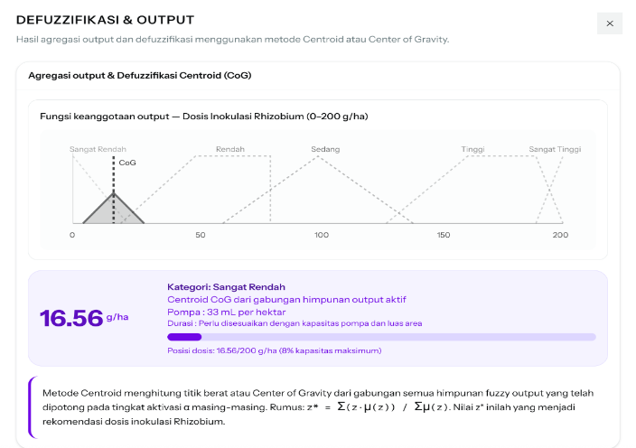Click the Kategori: Sangat Rendah text

coord(227,287)
